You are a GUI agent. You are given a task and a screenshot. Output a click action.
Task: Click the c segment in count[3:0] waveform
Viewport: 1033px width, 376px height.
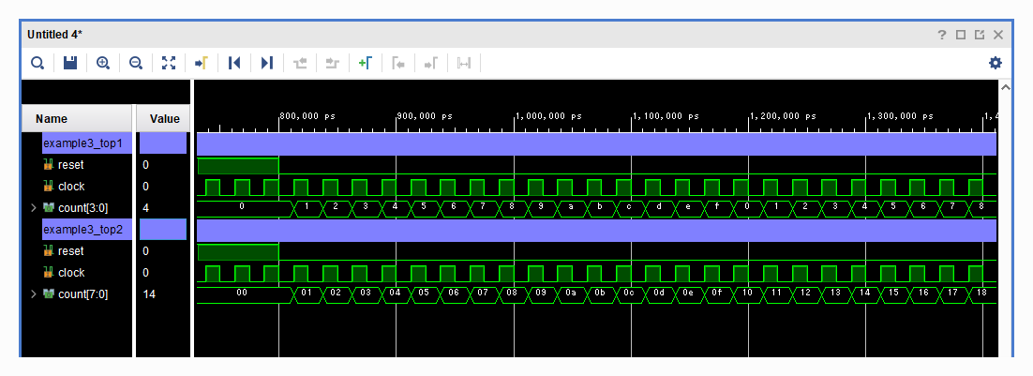tap(629, 207)
